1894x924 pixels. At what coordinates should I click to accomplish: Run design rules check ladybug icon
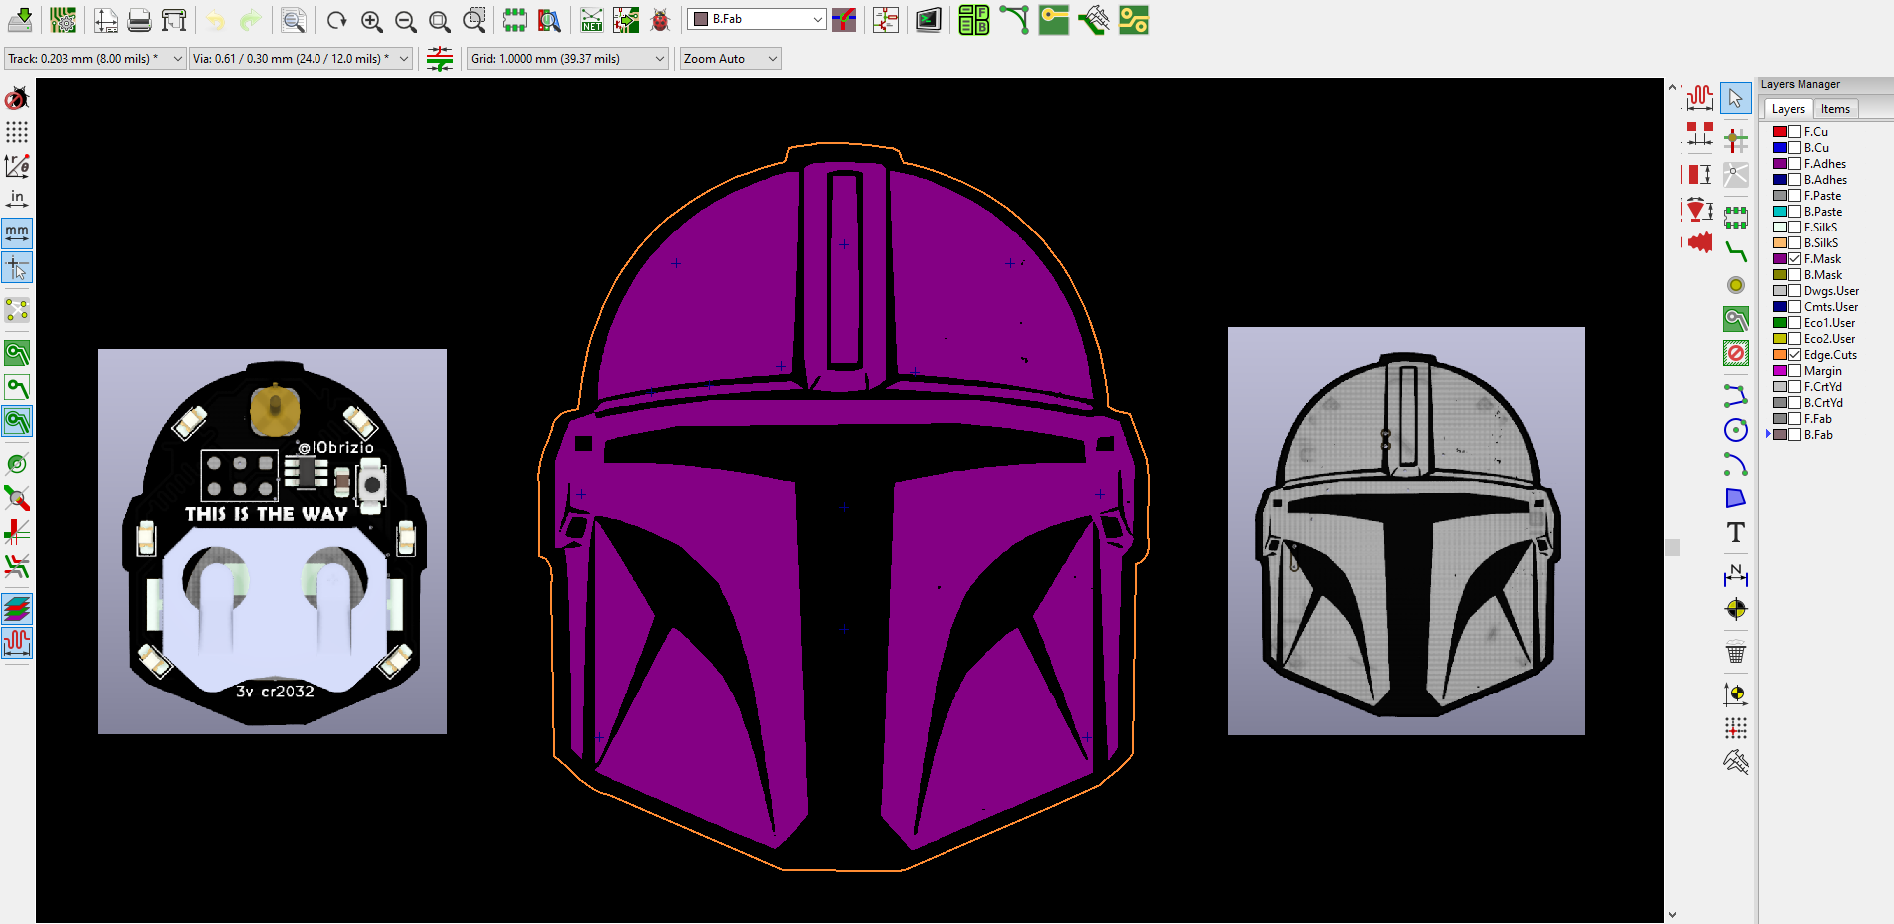(660, 19)
